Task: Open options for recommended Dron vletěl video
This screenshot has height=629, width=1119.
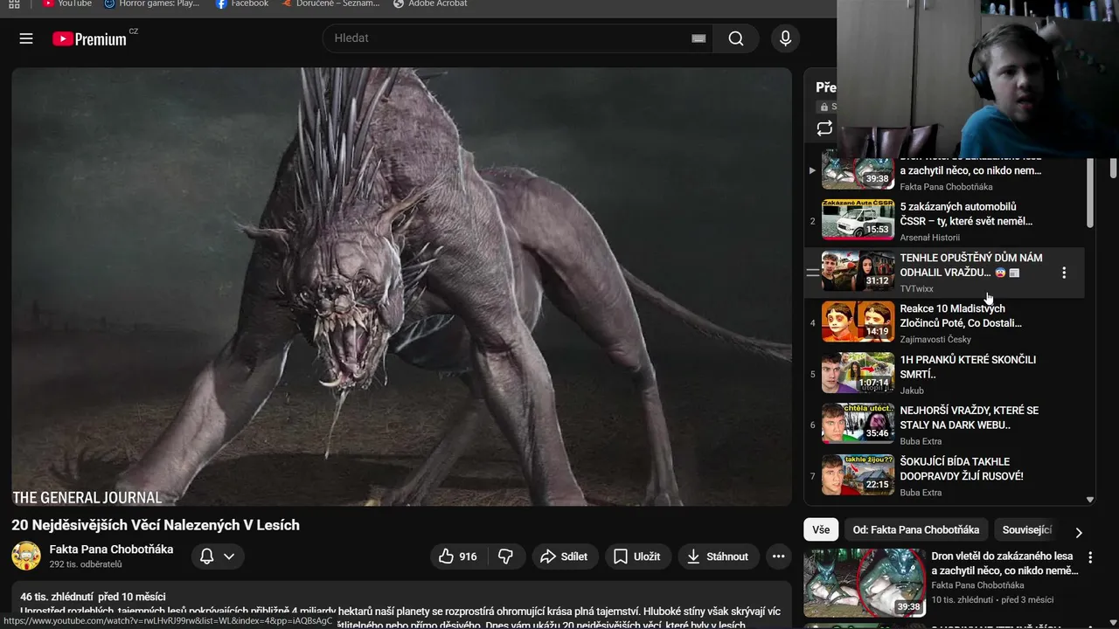Action: pyautogui.click(x=1090, y=557)
